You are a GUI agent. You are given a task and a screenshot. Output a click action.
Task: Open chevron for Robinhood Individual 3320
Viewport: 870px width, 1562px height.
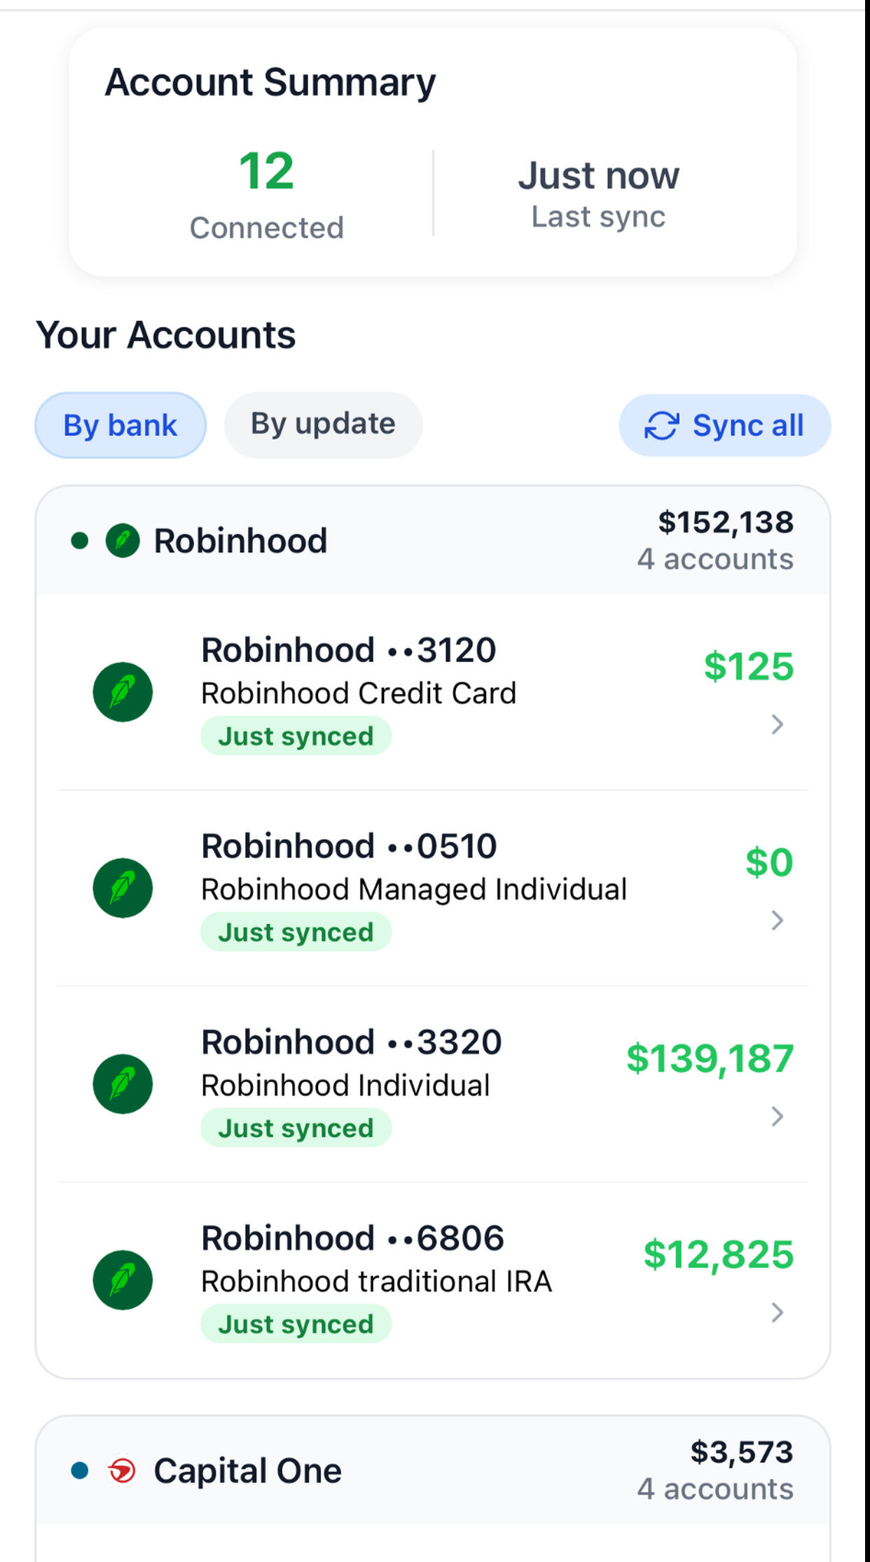(776, 1117)
